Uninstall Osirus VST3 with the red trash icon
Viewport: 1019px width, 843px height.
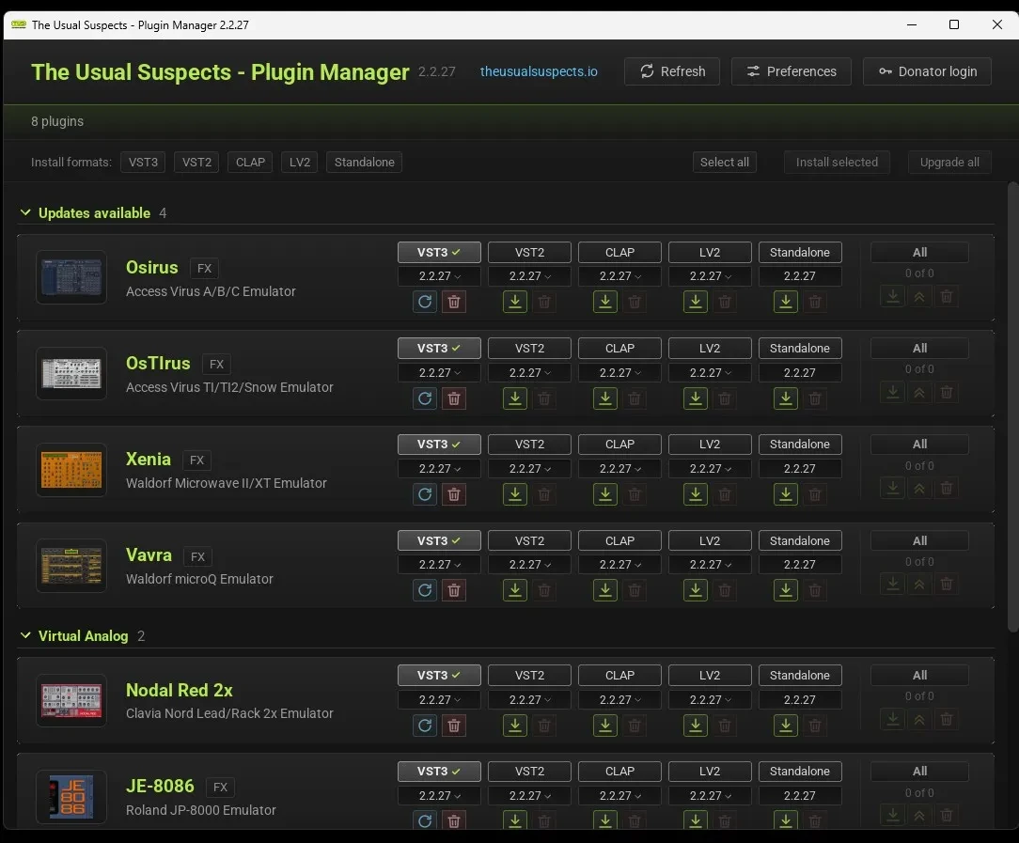[454, 302]
